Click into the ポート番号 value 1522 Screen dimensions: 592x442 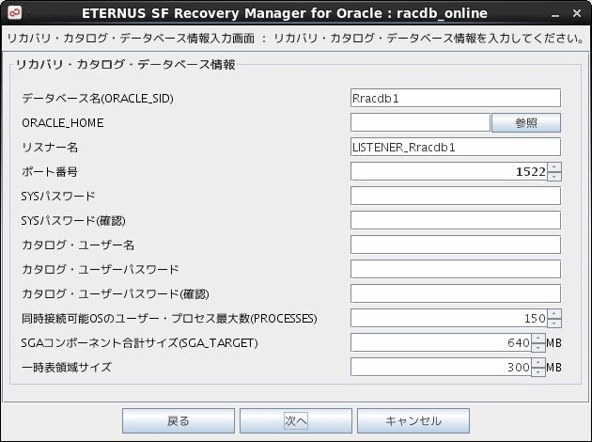point(448,171)
